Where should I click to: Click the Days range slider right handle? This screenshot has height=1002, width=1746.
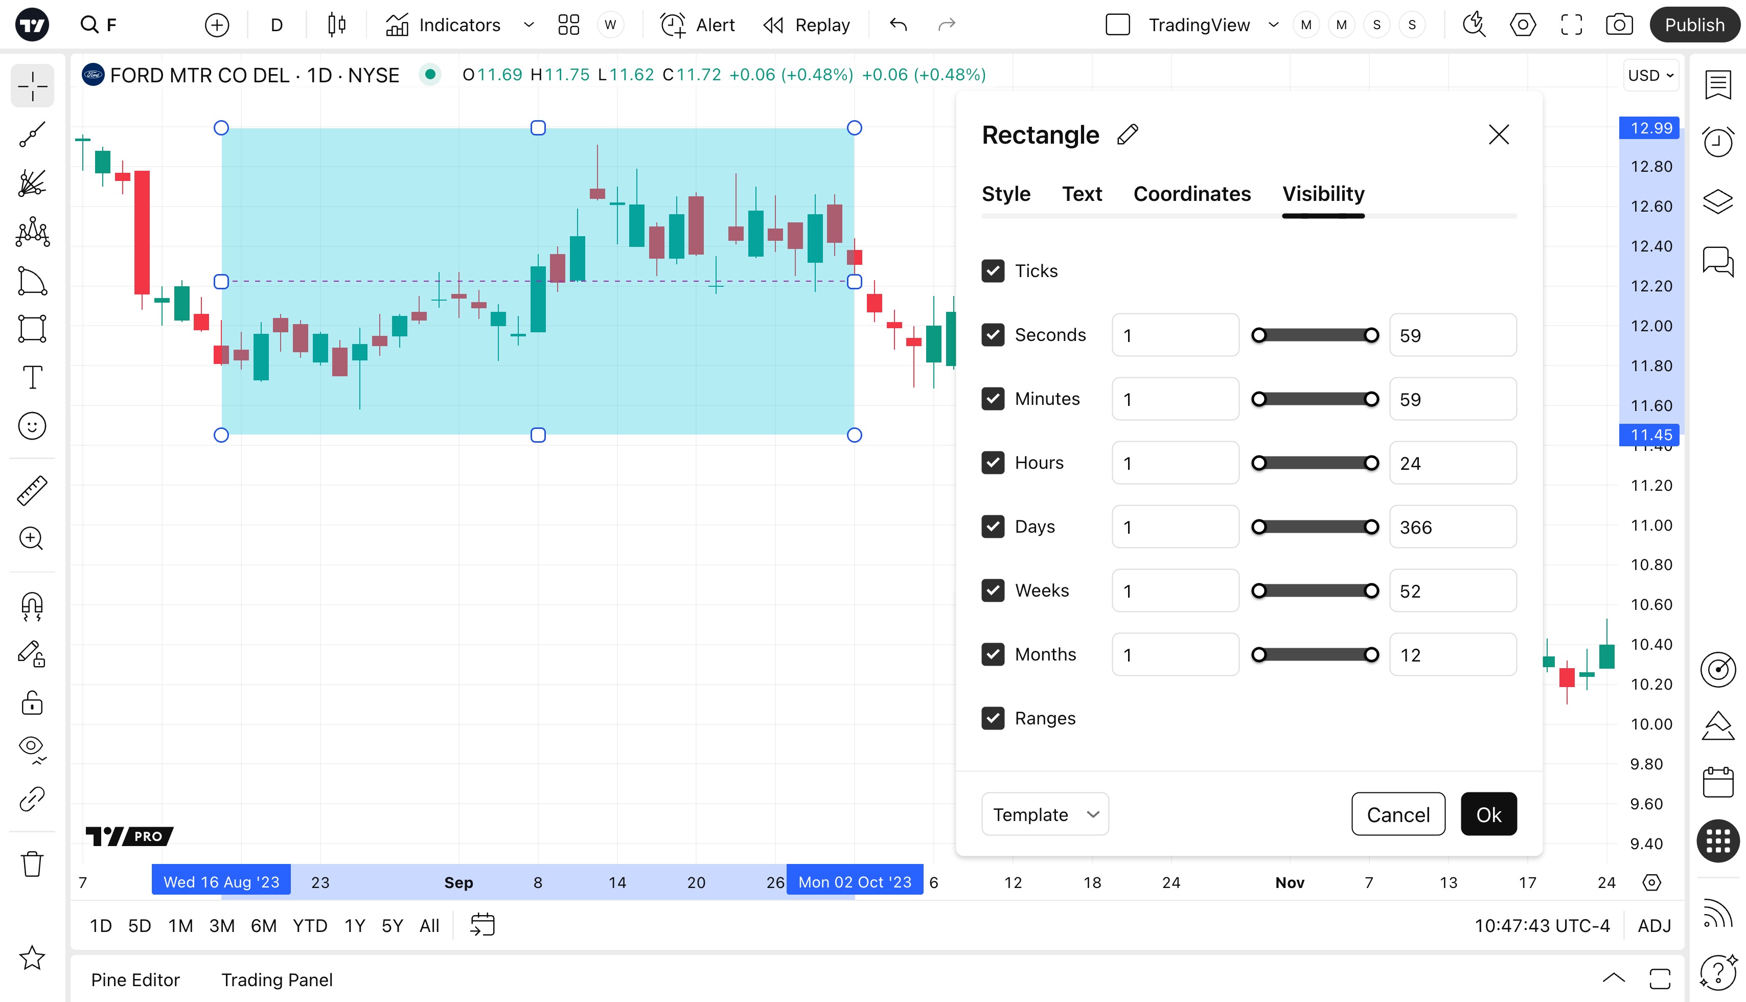click(1371, 527)
